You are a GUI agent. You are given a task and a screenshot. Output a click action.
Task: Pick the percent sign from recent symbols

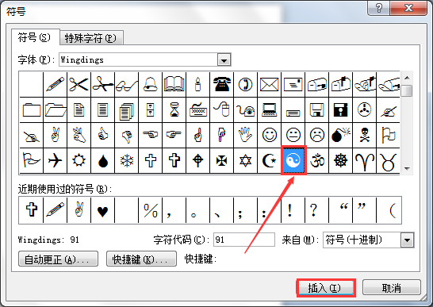pos(150,210)
